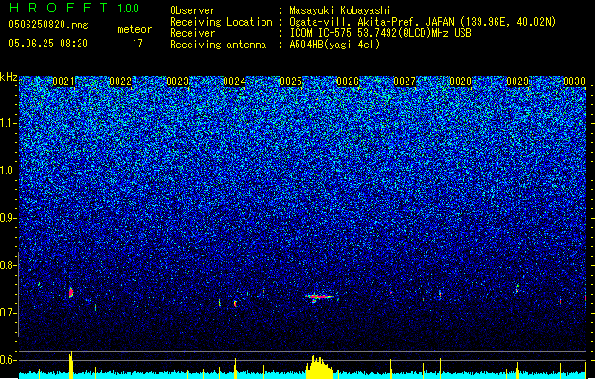Click the 0825 time marker
596x379 pixels.
coord(291,81)
